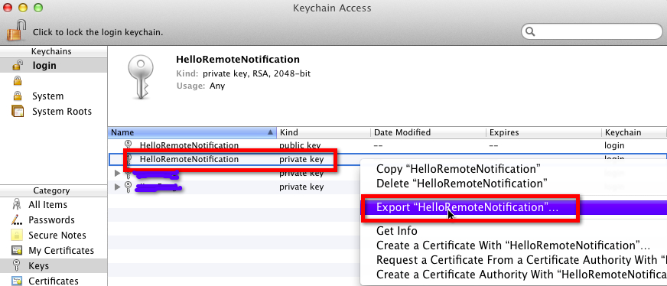This screenshot has height=286, width=667.
Task: Toggle sort order via Name column header
Action: click(x=192, y=132)
